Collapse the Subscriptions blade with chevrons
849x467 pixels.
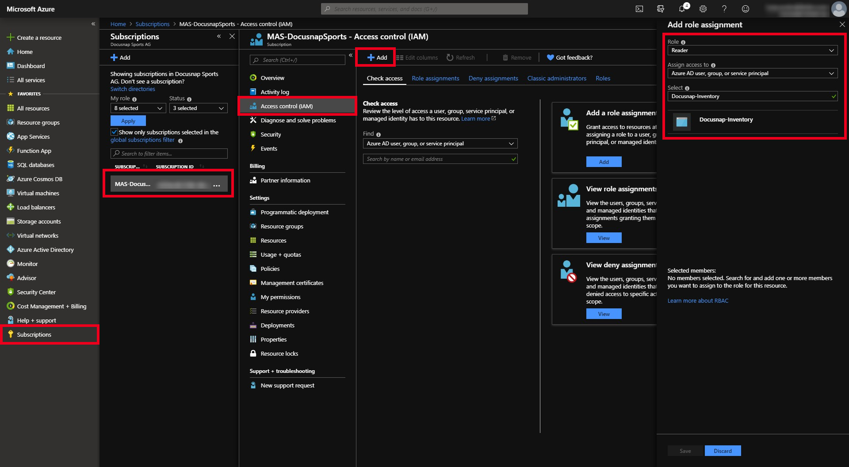pos(219,36)
